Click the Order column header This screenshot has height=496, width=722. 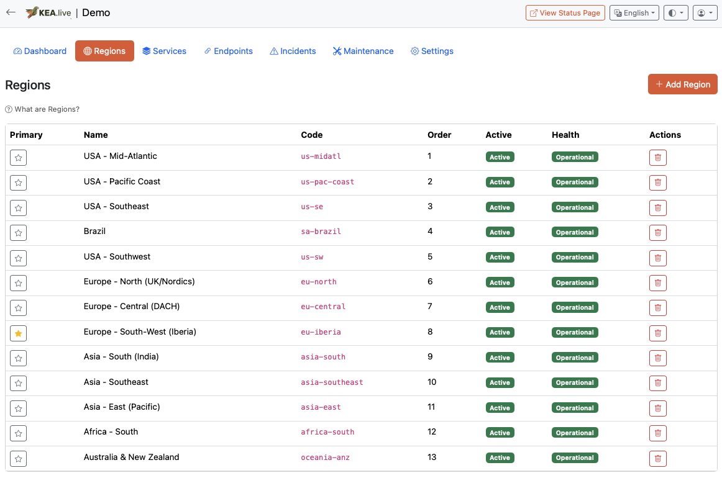coord(439,135)
